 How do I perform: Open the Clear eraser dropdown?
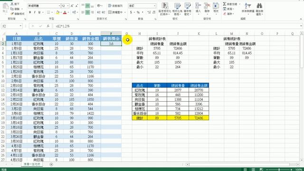pos(228,14)
